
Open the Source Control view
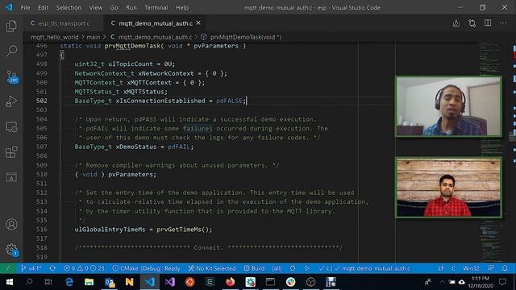click(12, 77)
